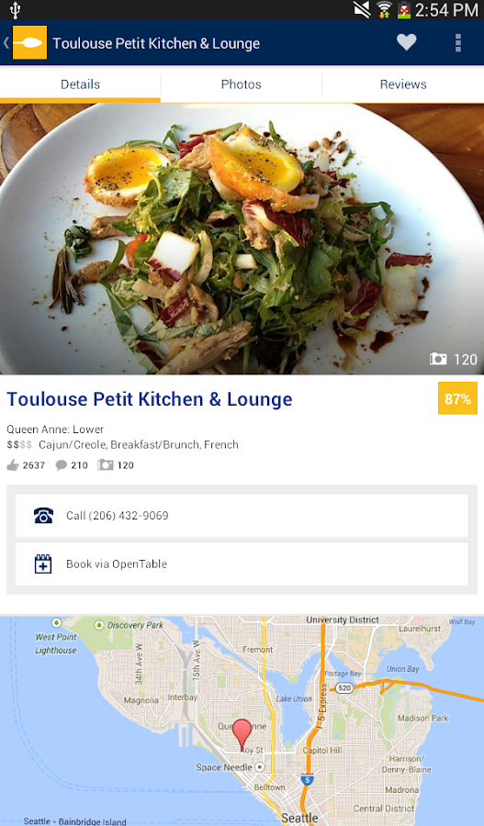Screen dimensions: 484x826
Task: Tap the Wi-Fi icon in status bar
Action: pos(384,10)
